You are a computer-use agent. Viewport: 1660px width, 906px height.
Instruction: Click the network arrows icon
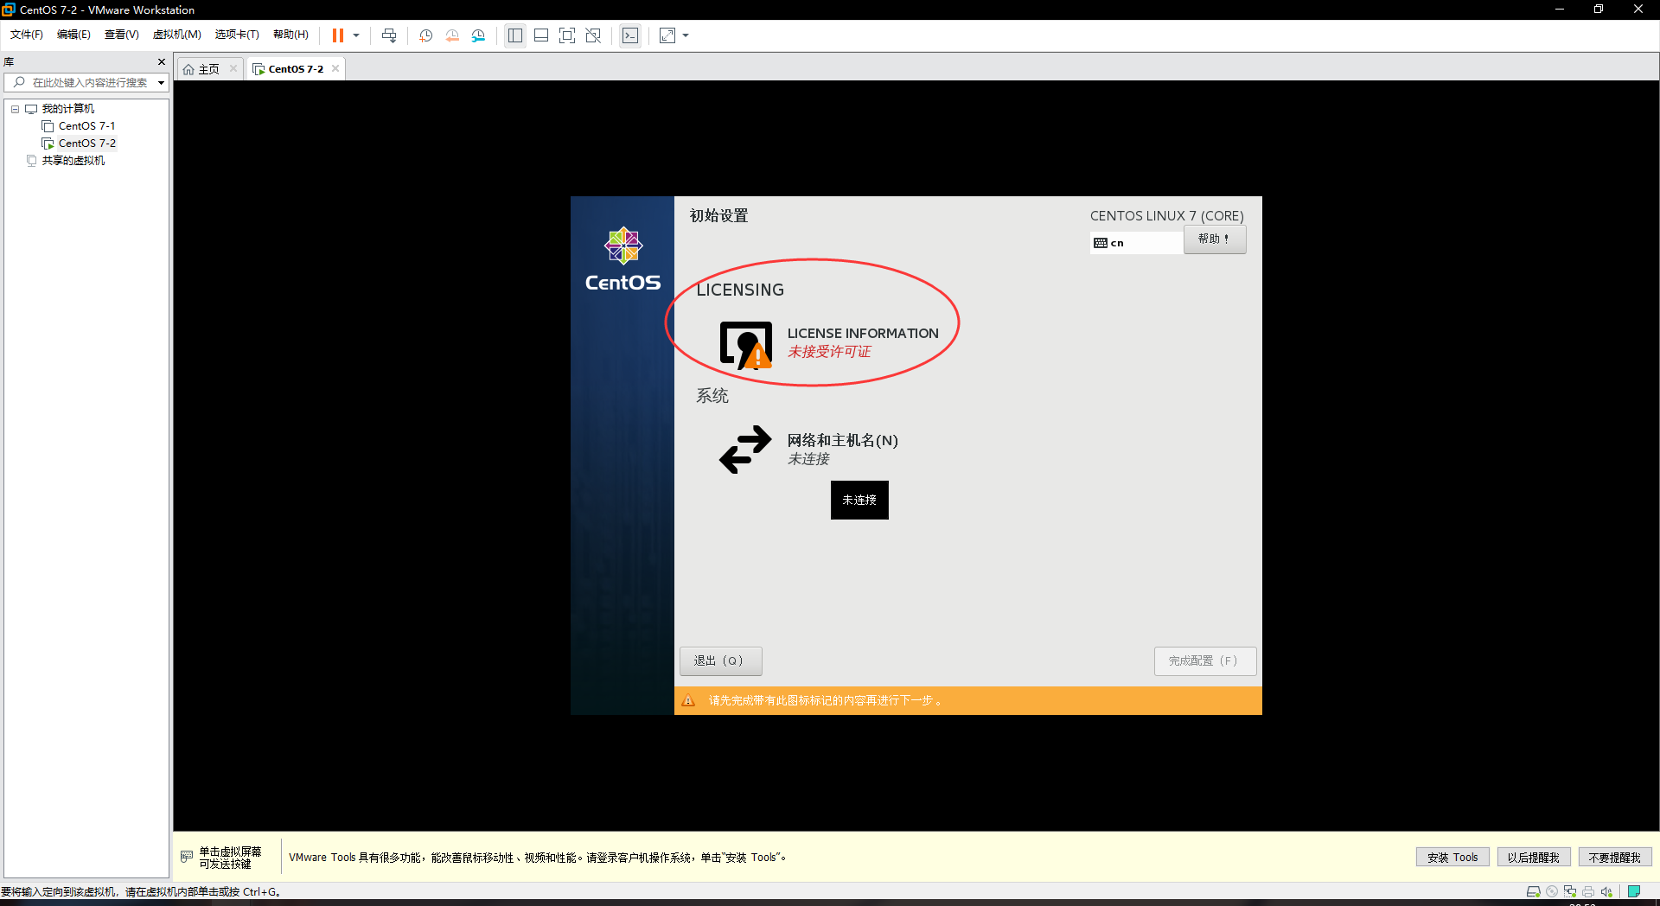point(745,449)
